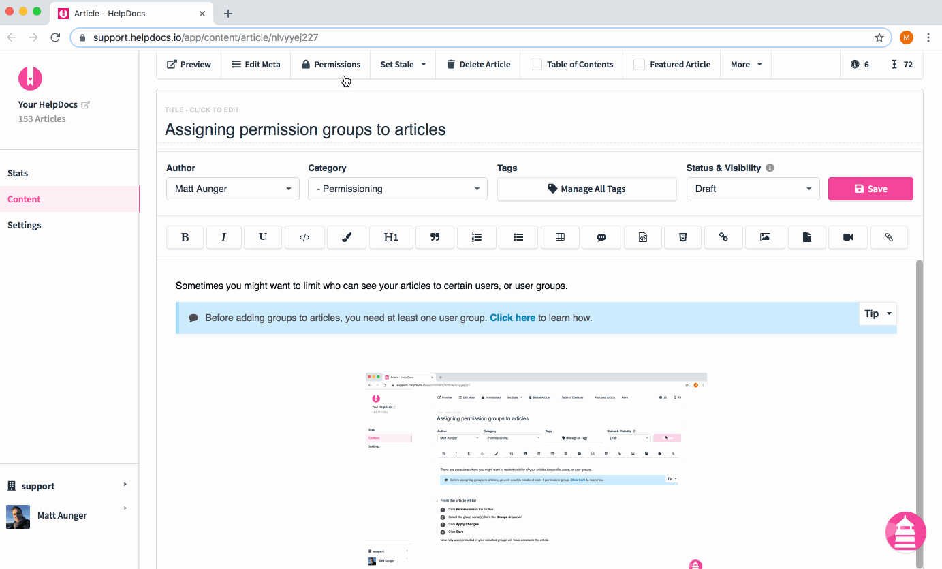Insert a blockquote with quote icon

435,237
